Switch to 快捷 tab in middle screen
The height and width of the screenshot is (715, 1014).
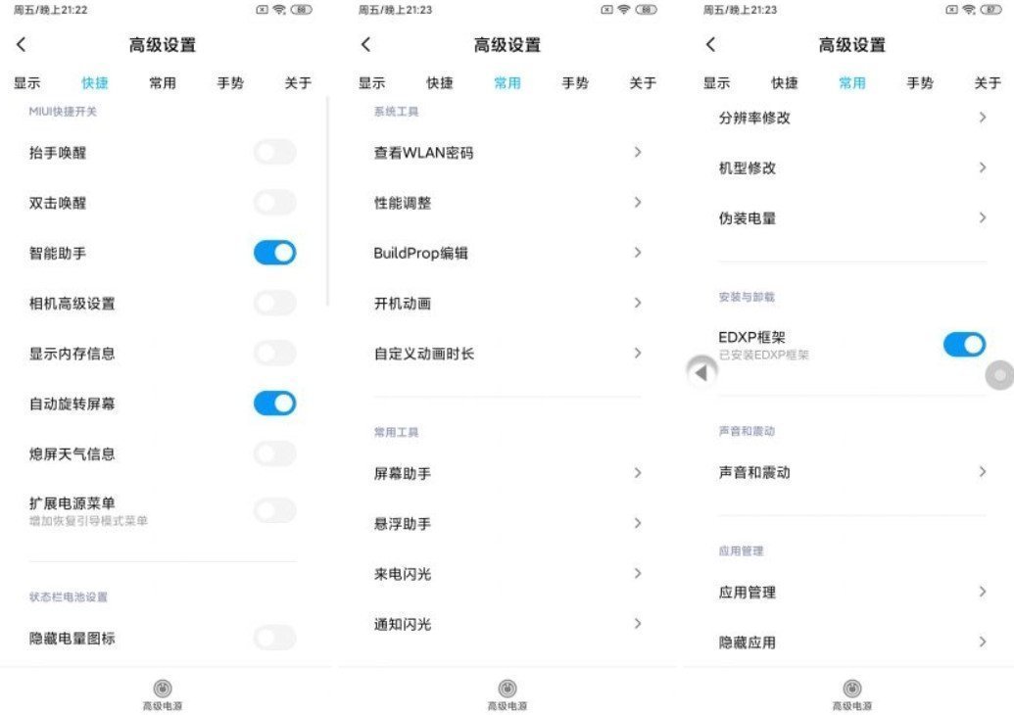tap(440, 82)
